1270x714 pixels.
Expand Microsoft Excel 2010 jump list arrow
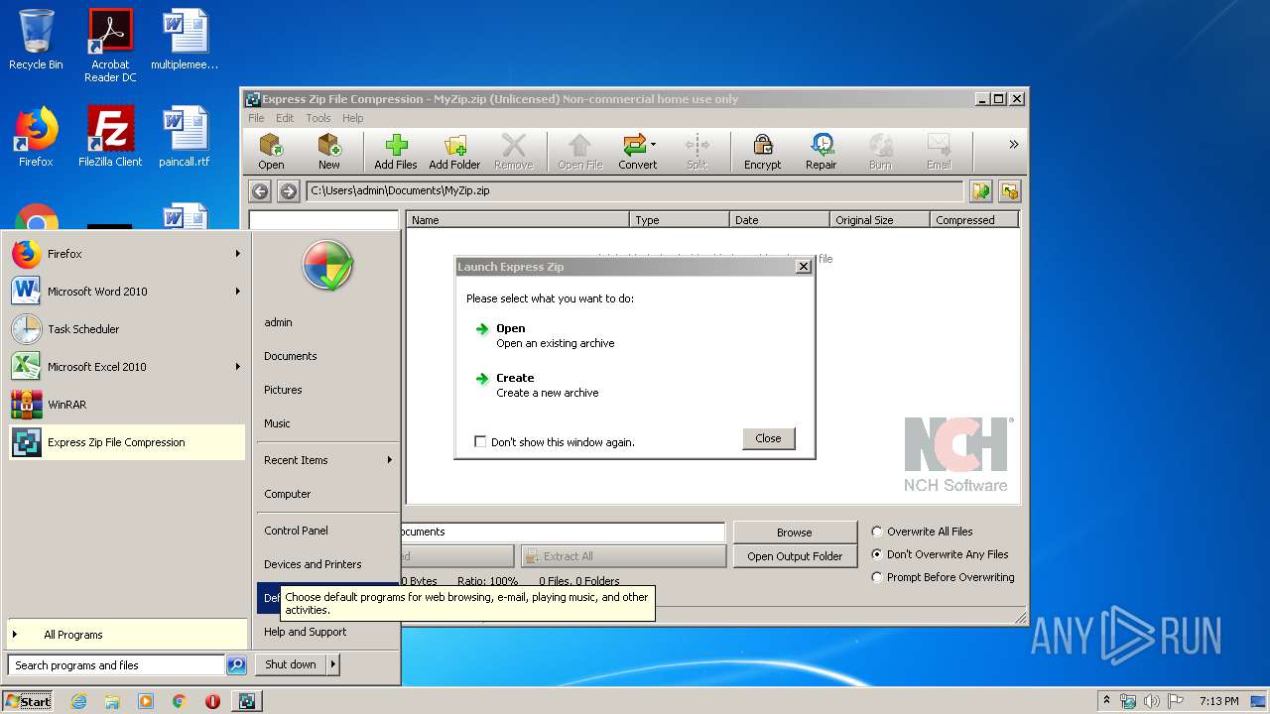point(238,367)
